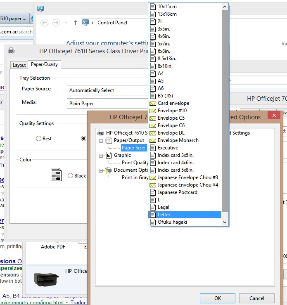Click the HP Officejet printer thumbnail

pos(46,279)
